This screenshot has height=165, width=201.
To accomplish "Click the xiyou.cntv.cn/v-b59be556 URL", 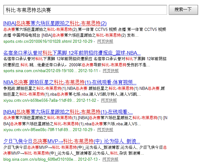I will [x=39, y=100].
